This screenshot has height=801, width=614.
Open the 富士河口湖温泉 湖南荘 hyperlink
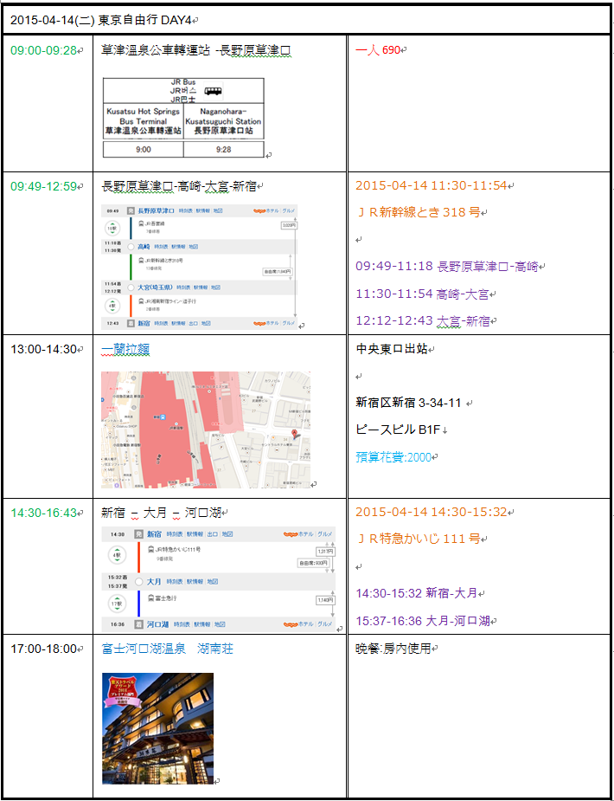(x=167, y=649)
